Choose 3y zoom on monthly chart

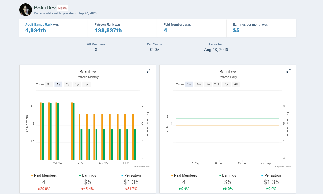(x=77, y=84)
